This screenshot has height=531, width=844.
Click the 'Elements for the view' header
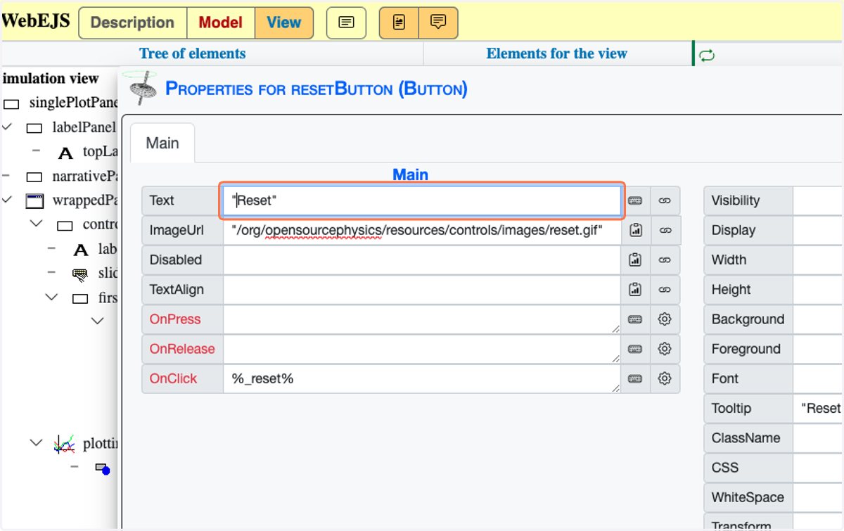click(x=556, y=53)
